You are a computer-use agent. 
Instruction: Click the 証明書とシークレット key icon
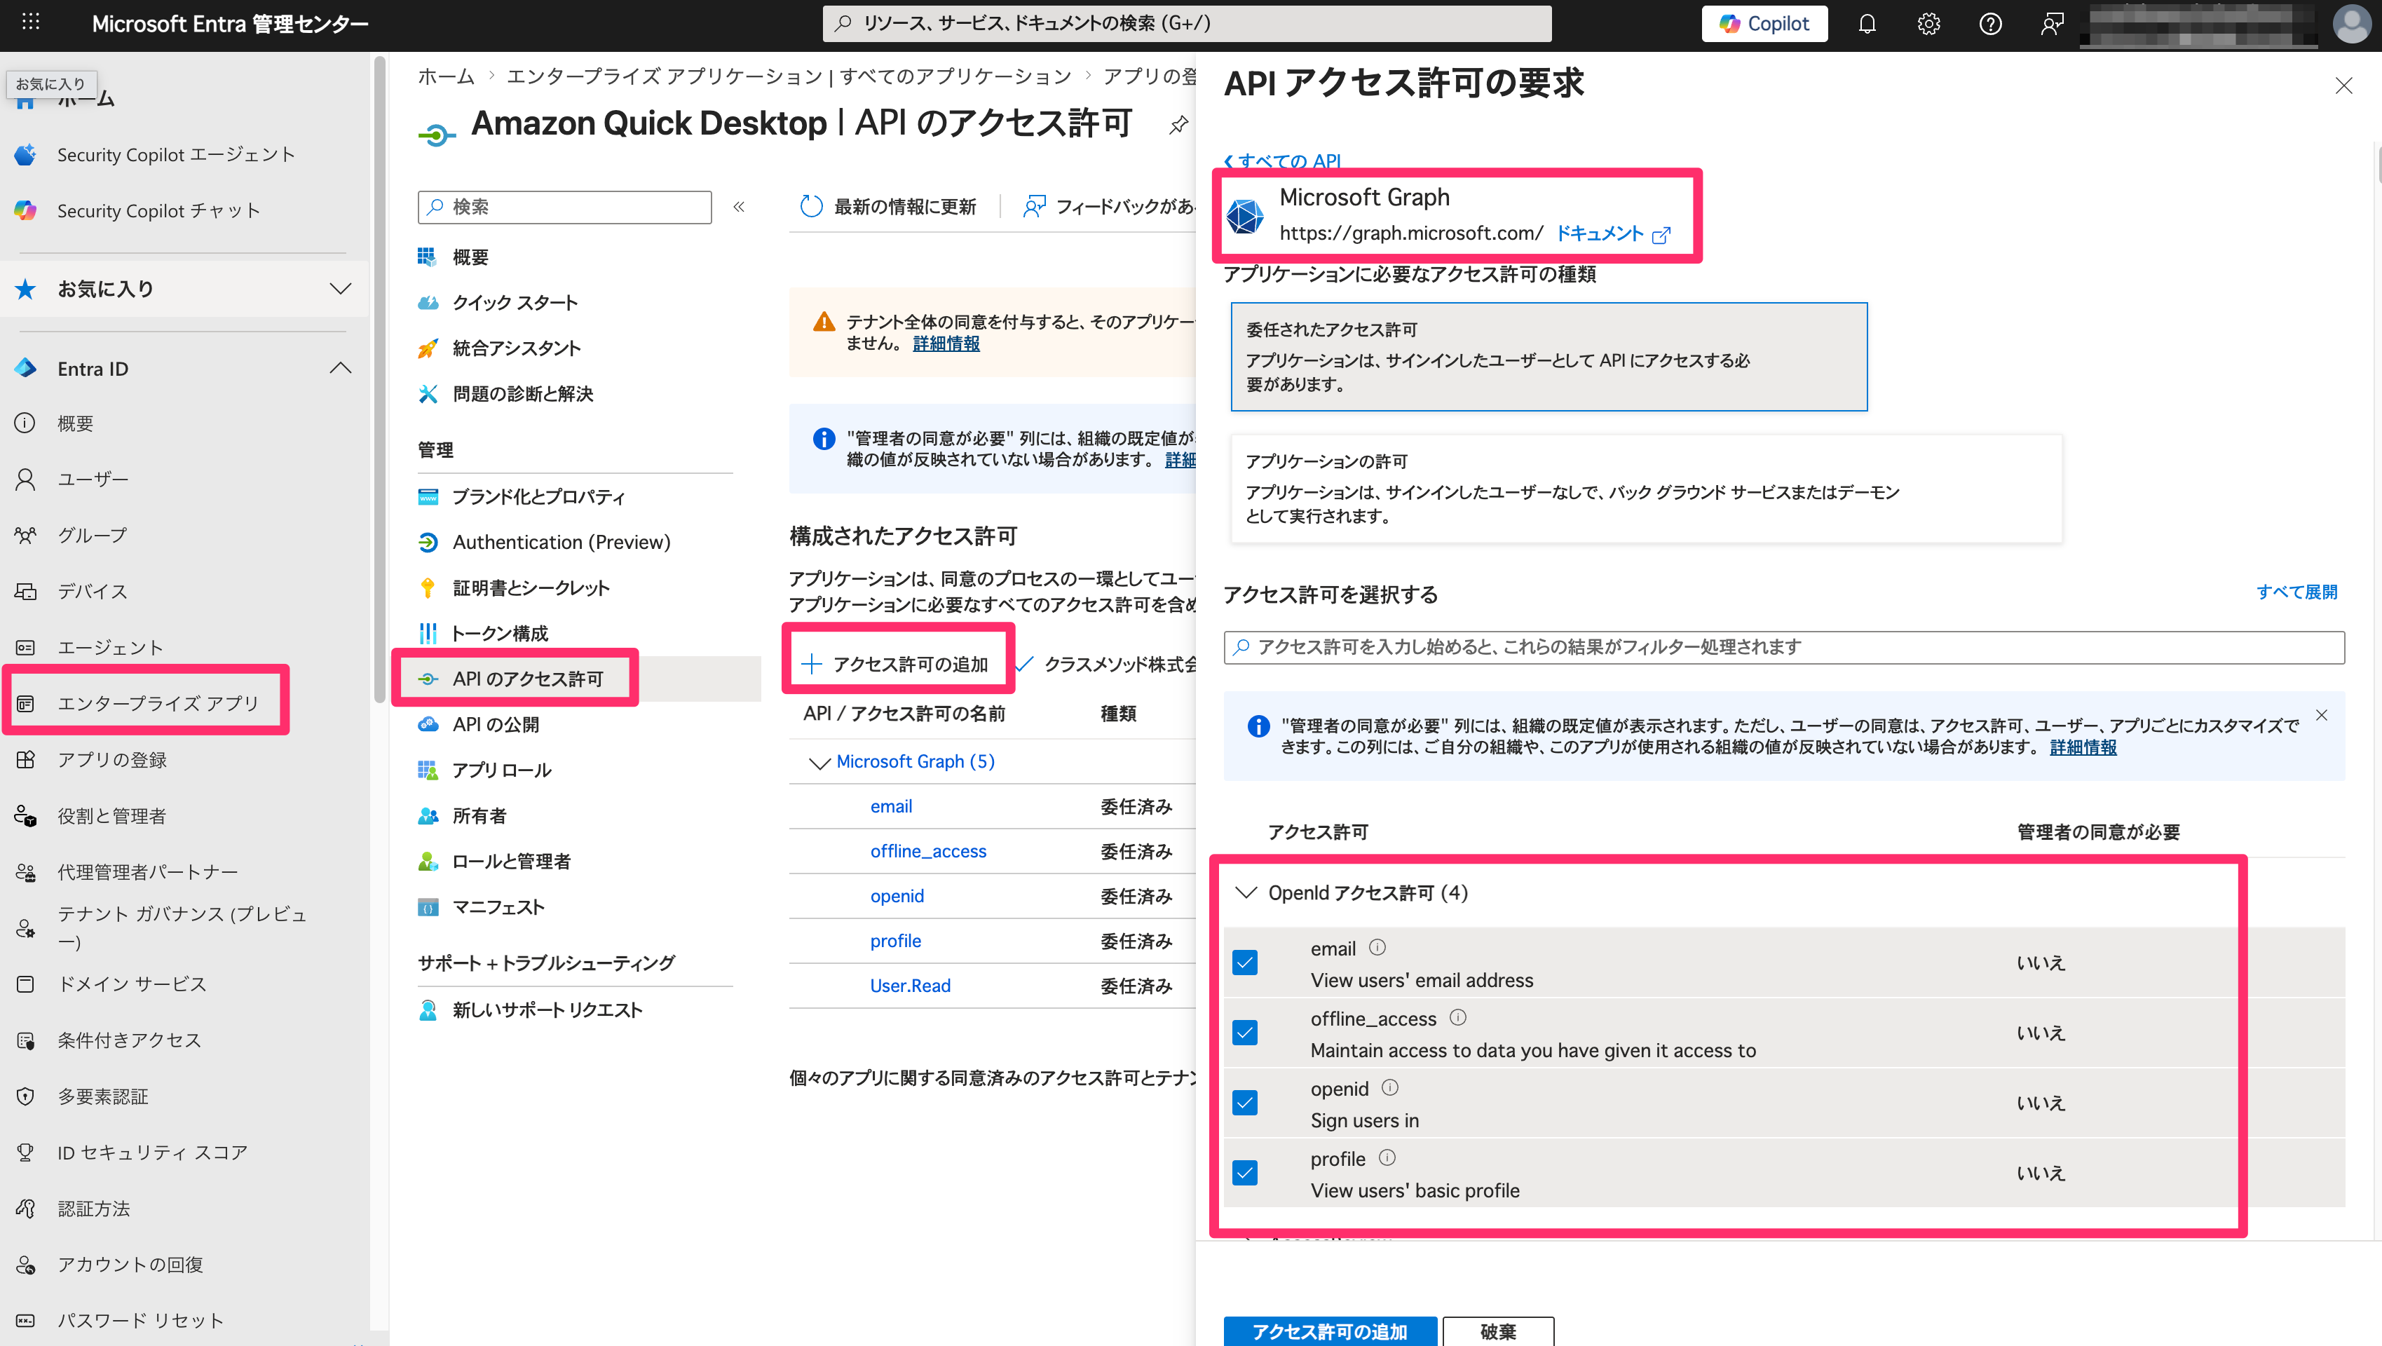427,588
